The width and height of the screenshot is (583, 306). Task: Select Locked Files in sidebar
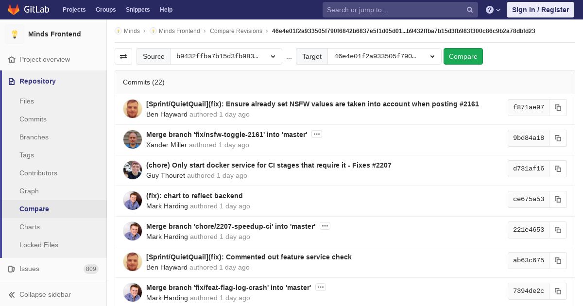pyautogui.click(x=53, y=245)
